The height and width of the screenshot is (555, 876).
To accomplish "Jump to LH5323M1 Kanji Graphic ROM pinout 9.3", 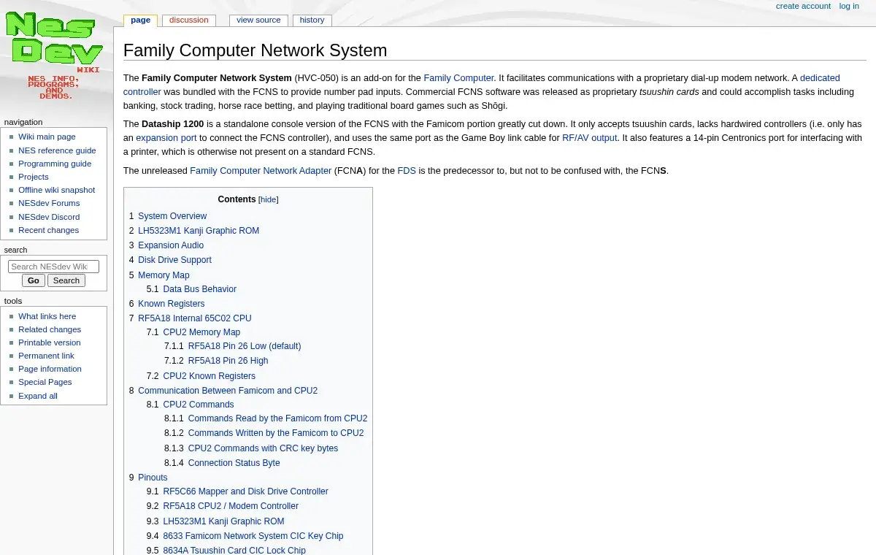I will tap(223, 521).
